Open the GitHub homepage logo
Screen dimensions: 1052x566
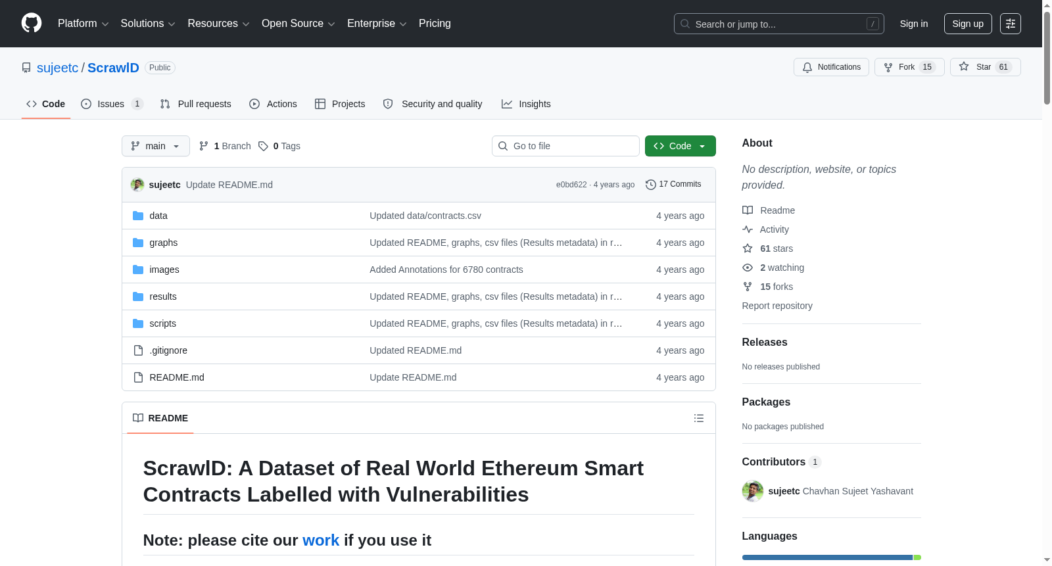point(32,23)
